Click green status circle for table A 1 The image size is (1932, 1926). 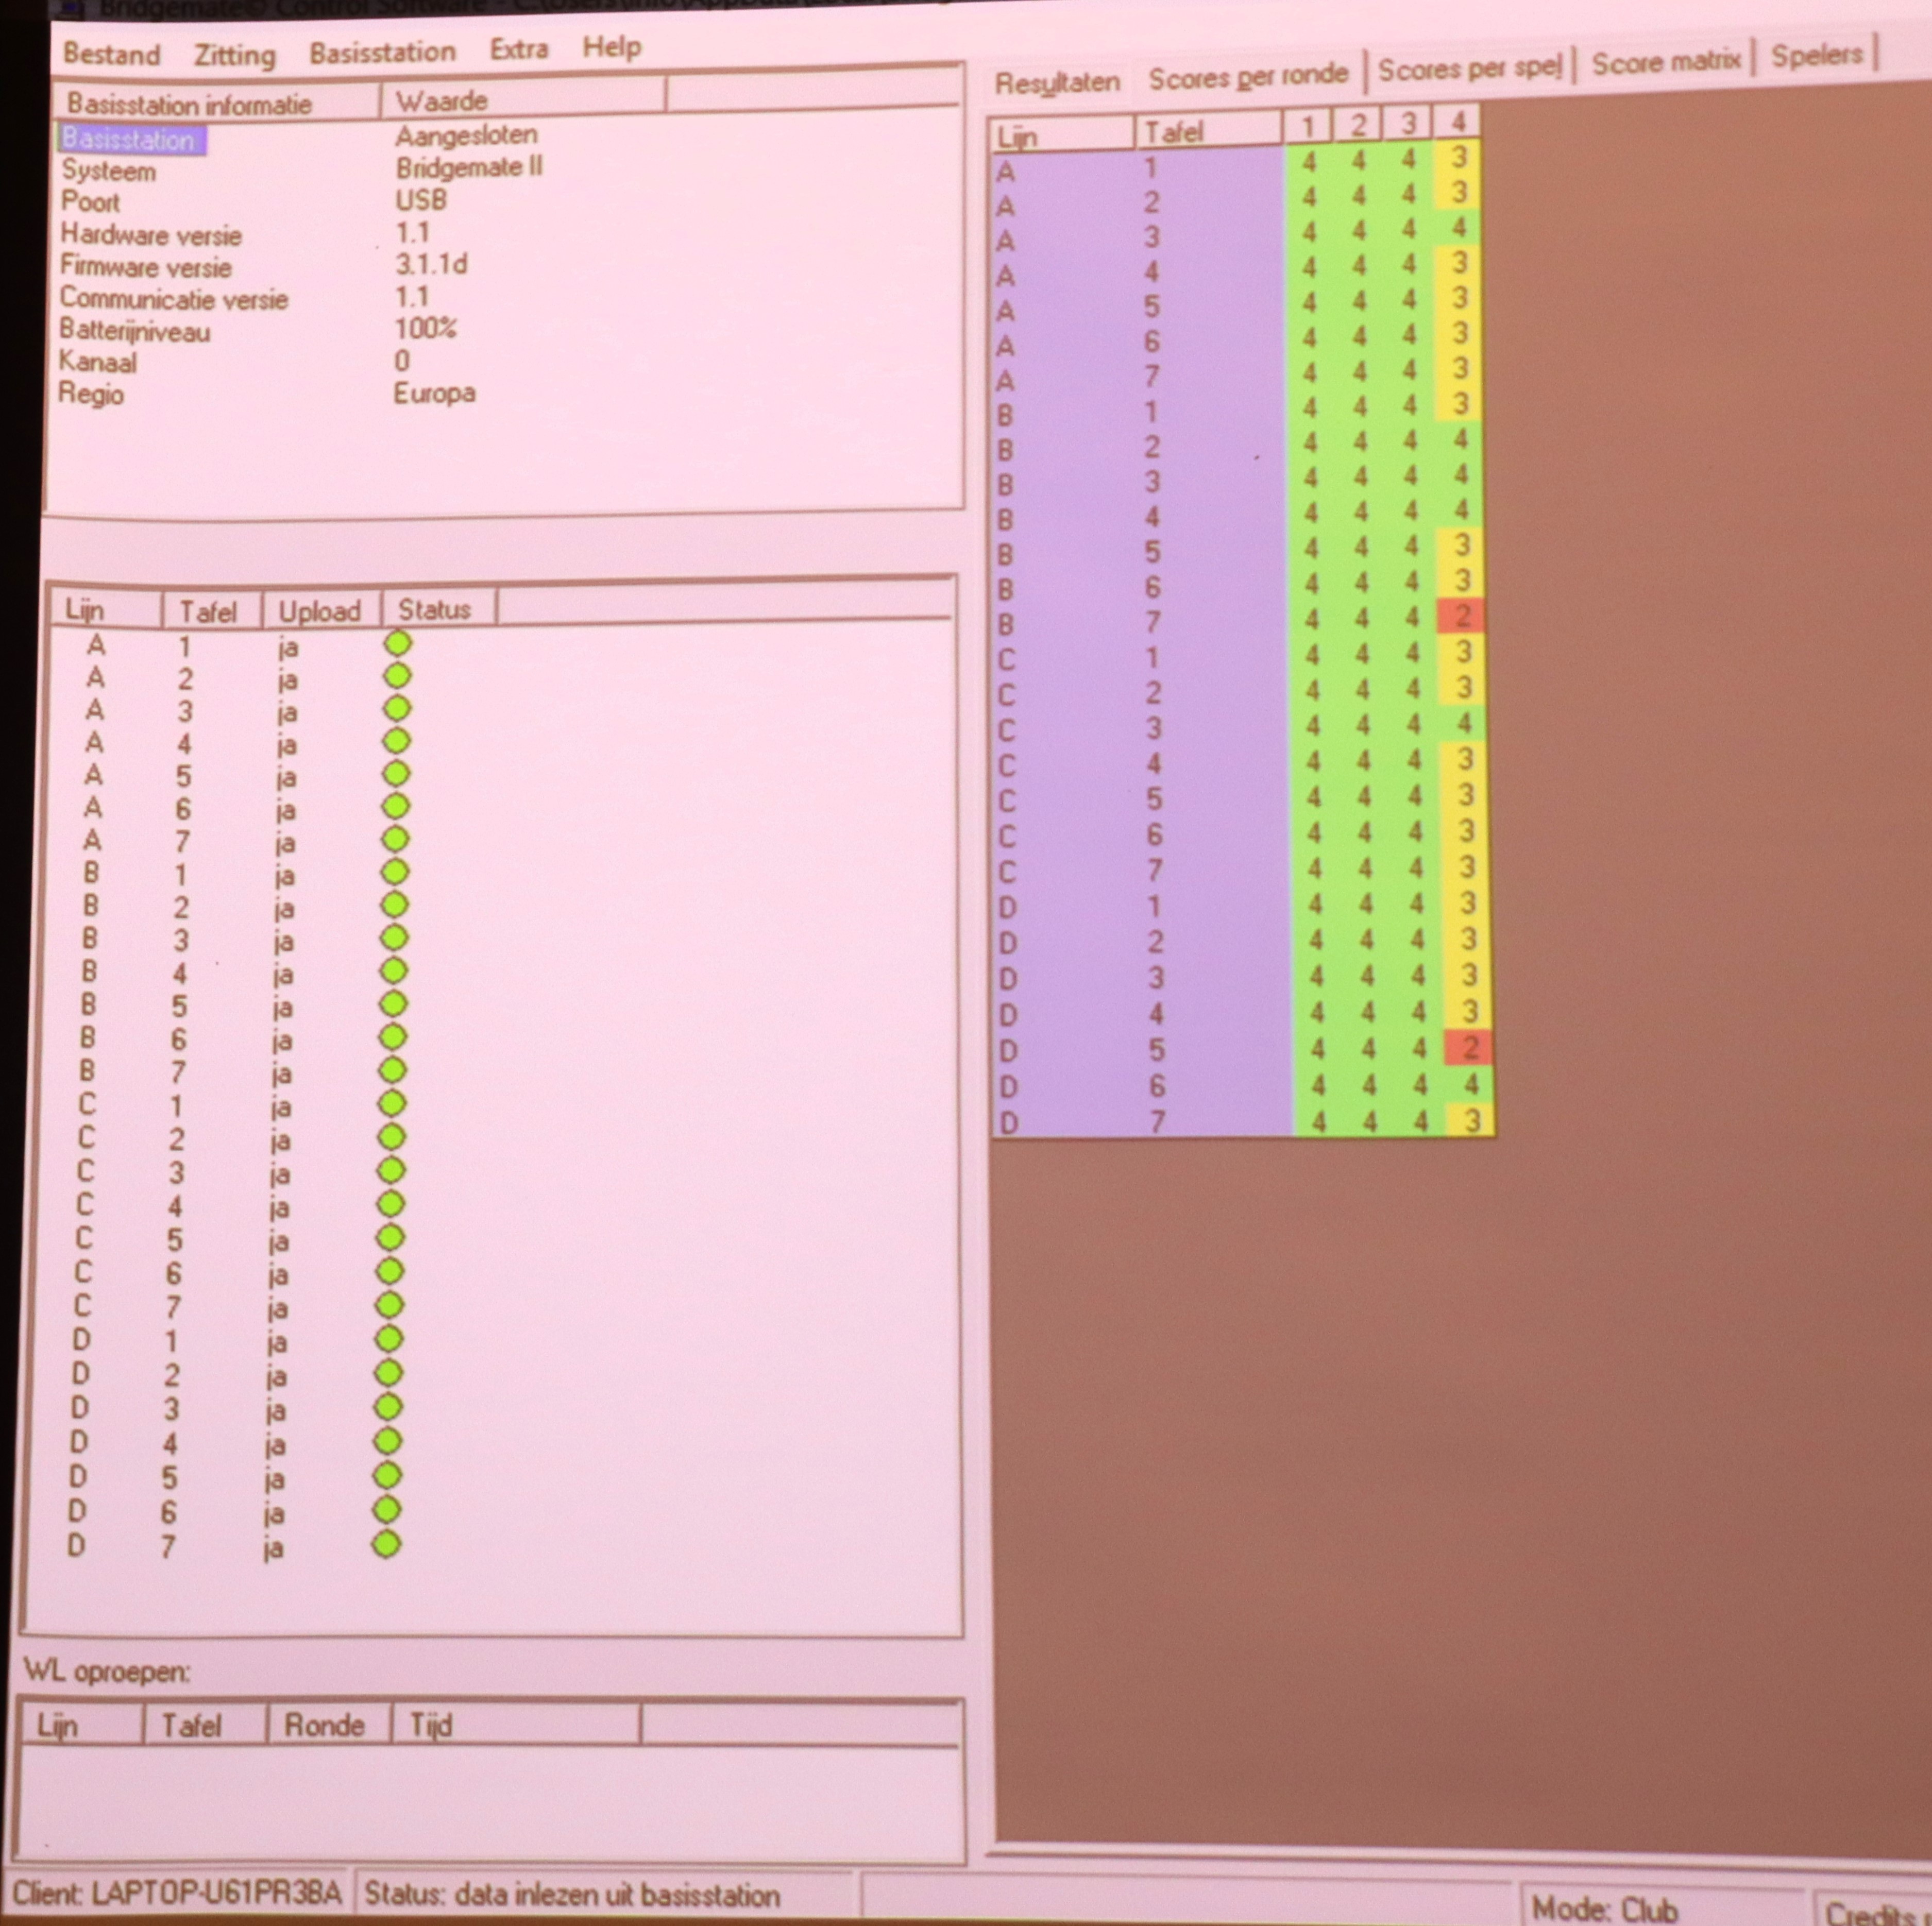pos(398,643)
